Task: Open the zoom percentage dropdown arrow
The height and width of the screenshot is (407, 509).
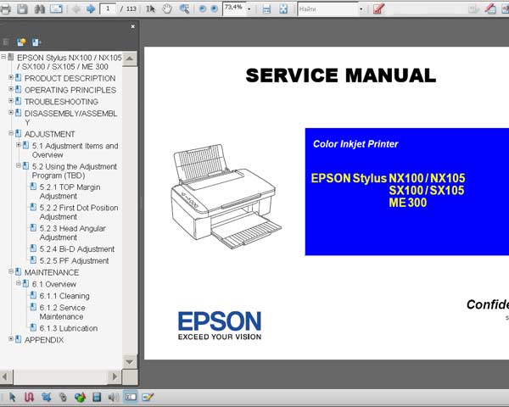Action: tap(249, 9)
